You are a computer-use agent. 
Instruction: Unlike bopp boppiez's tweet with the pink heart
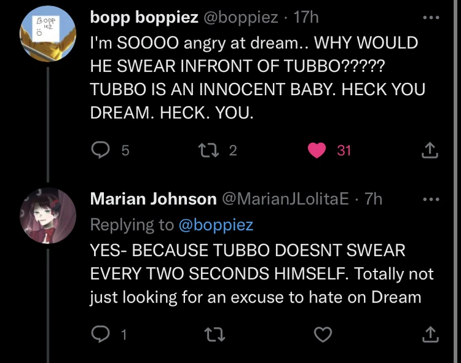(317, 149)
